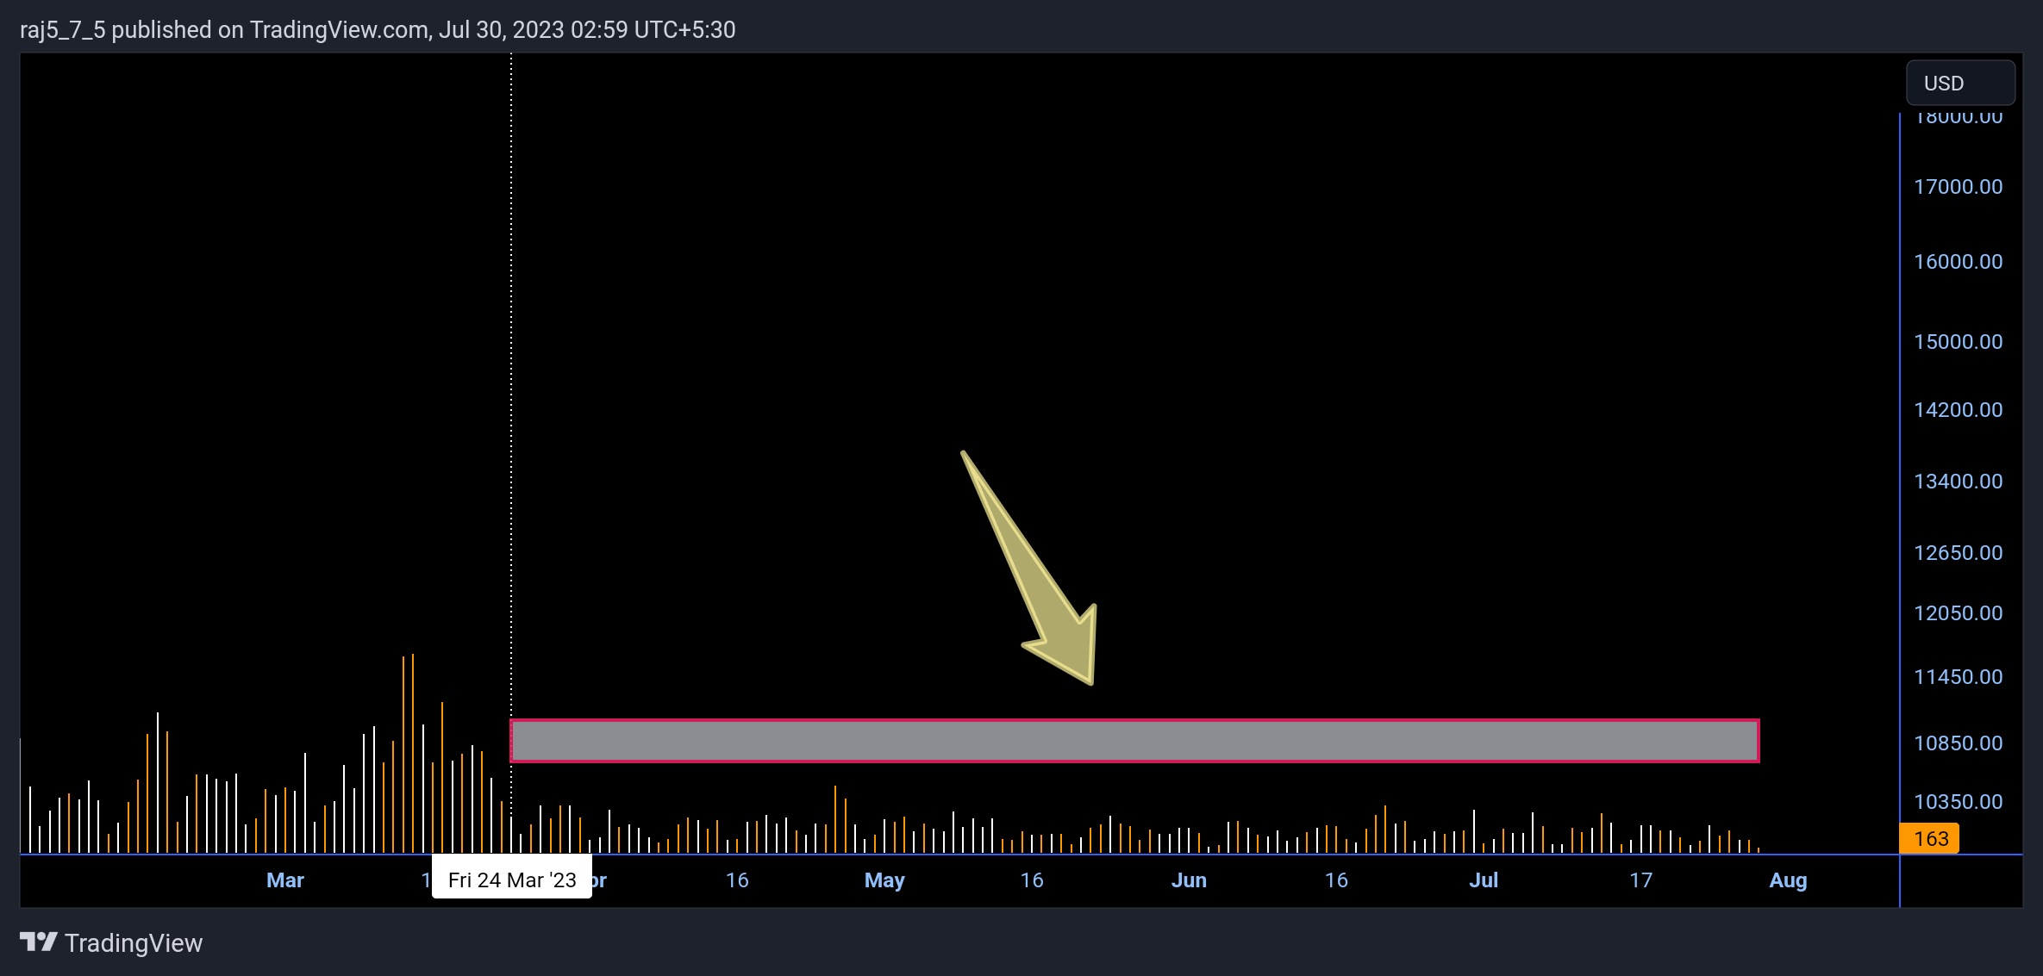
Task: Click the published-on TradingView.com header text
Action: 378,30
